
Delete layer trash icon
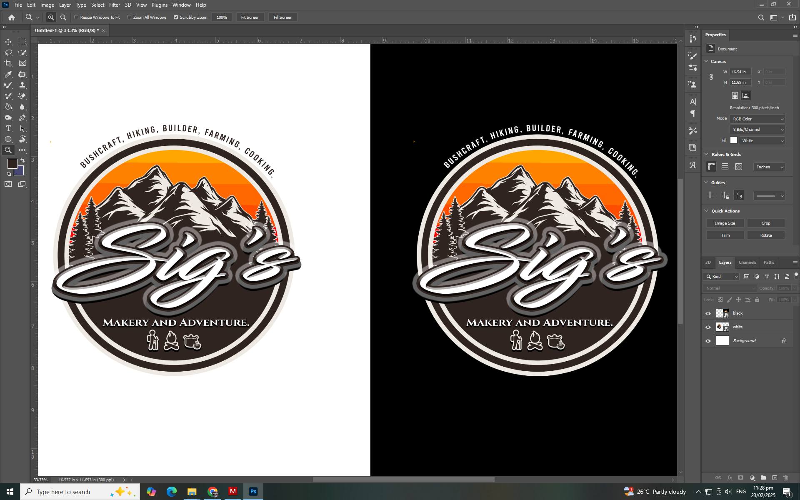(x=786, y=478)
